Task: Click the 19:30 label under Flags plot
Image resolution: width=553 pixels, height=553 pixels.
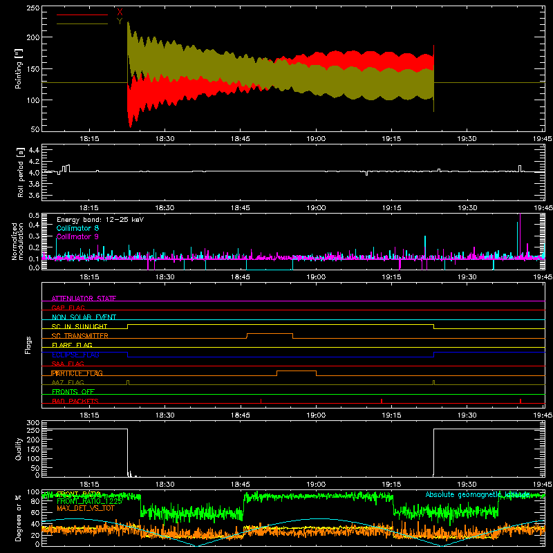Action: (467, 415)
